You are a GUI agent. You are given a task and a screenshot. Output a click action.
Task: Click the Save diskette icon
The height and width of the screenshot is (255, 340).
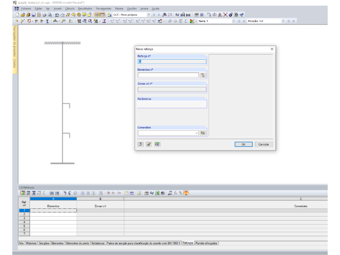(34, 15)
